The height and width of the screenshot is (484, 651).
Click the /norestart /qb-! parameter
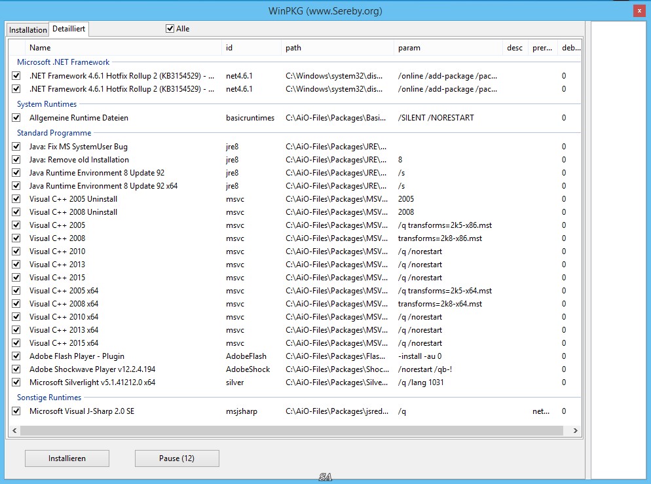coord(425,369)
